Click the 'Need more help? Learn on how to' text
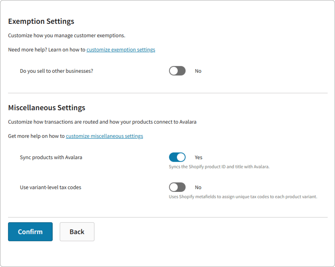Image resolution: width=335 pixels, height=267 pixels. (x=47, y=50)
